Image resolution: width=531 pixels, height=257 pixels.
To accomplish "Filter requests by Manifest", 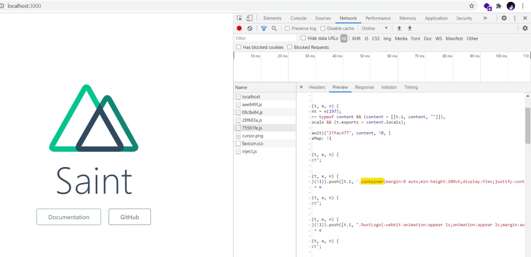I will point(454,39).
